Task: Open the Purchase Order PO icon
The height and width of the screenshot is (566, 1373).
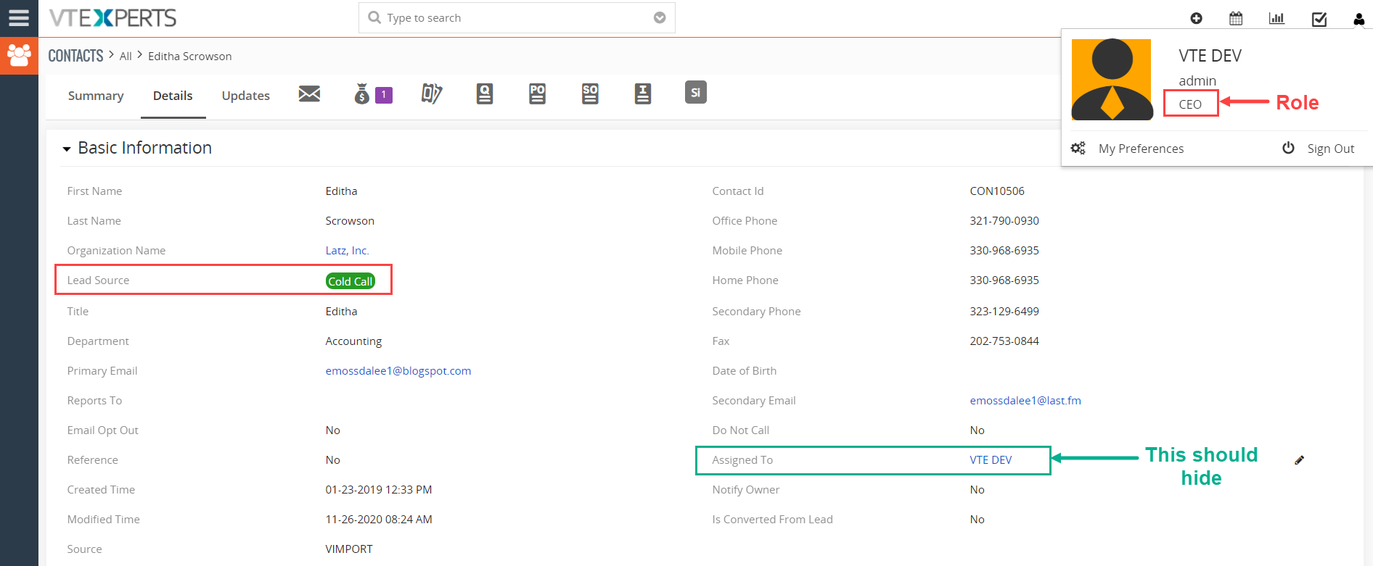Action: click(x=537, y=93)
